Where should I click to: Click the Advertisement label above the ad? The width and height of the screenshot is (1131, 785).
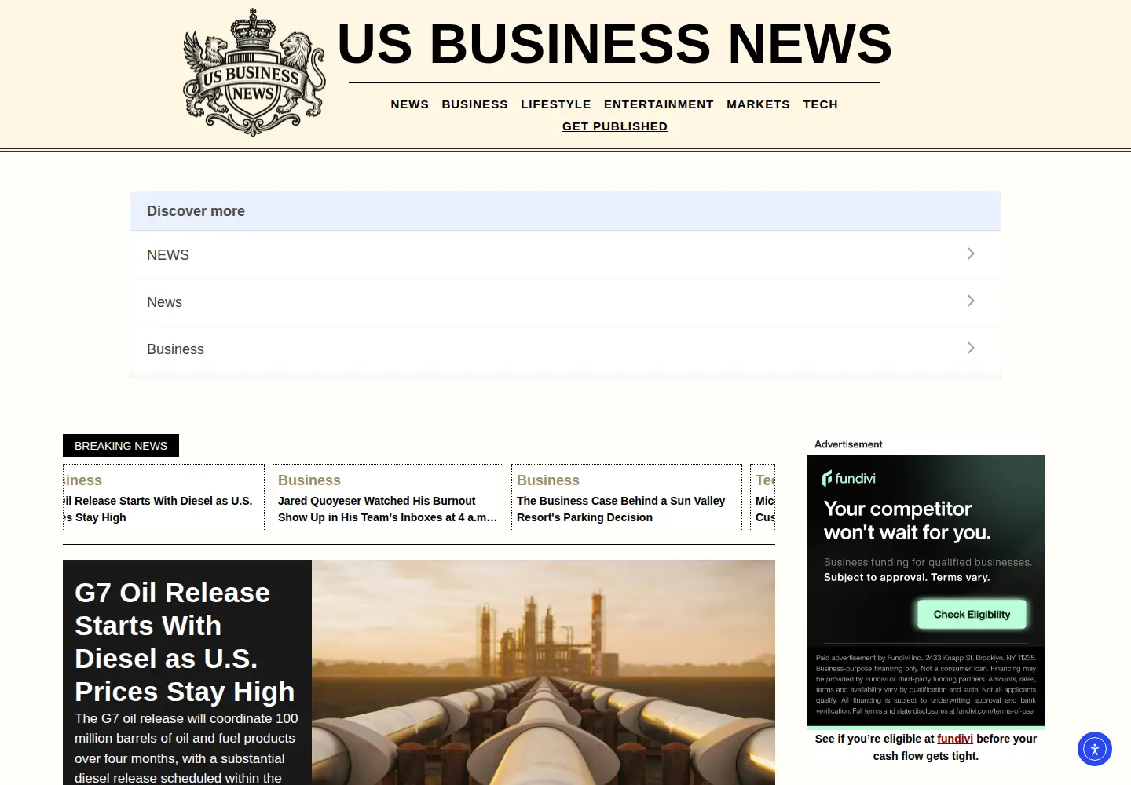pos(848,444)
